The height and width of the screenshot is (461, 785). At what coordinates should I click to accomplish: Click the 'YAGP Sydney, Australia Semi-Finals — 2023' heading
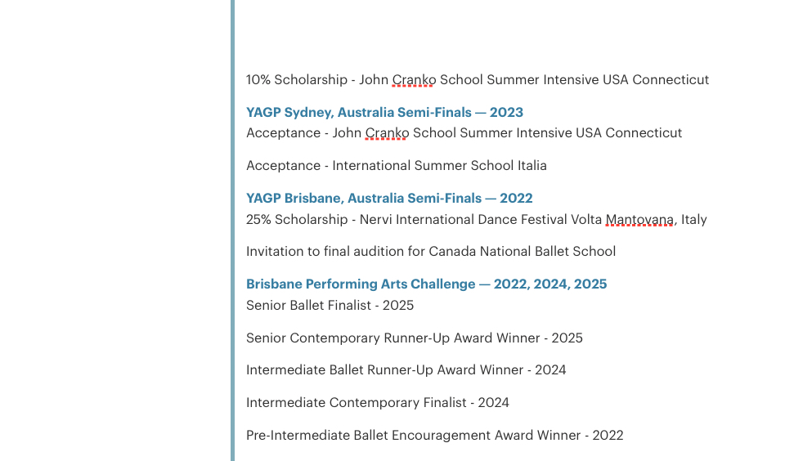384,113
